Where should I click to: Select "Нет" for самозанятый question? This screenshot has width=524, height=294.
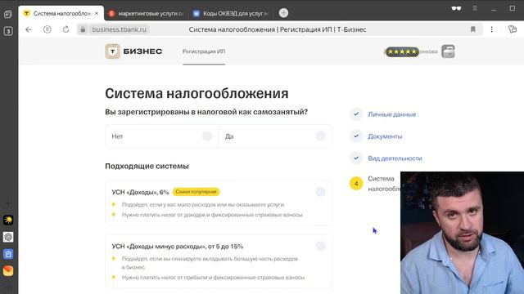[x=162, y=136]
